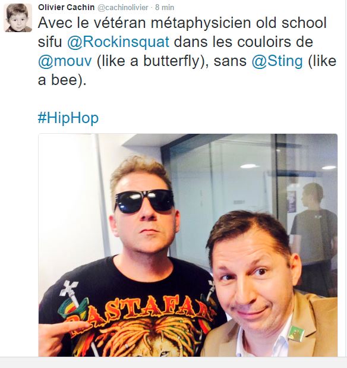Click the #HipHop hashtag
347x368 pixels.
[x=68, y=118]
